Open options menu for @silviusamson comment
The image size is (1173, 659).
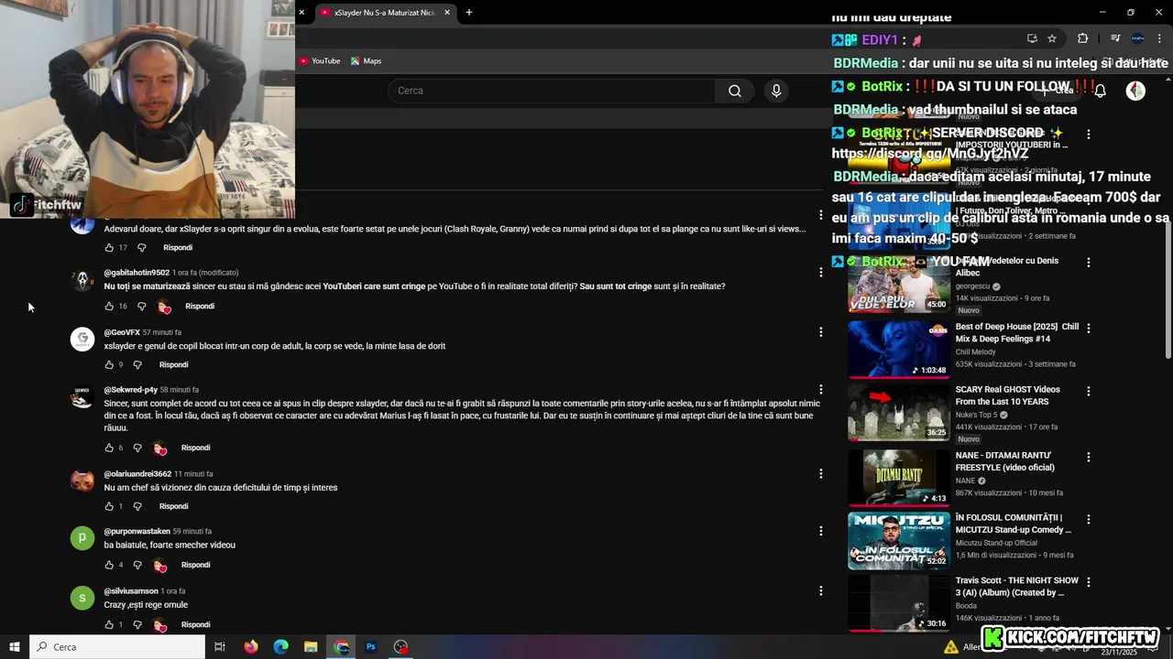pyautogui.click(x=820, y=590)
